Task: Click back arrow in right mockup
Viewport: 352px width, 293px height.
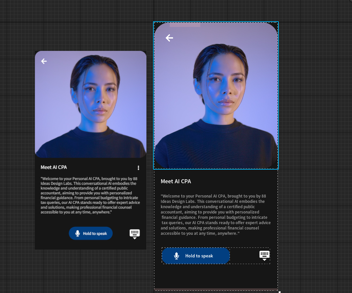Action: (169, 38)
